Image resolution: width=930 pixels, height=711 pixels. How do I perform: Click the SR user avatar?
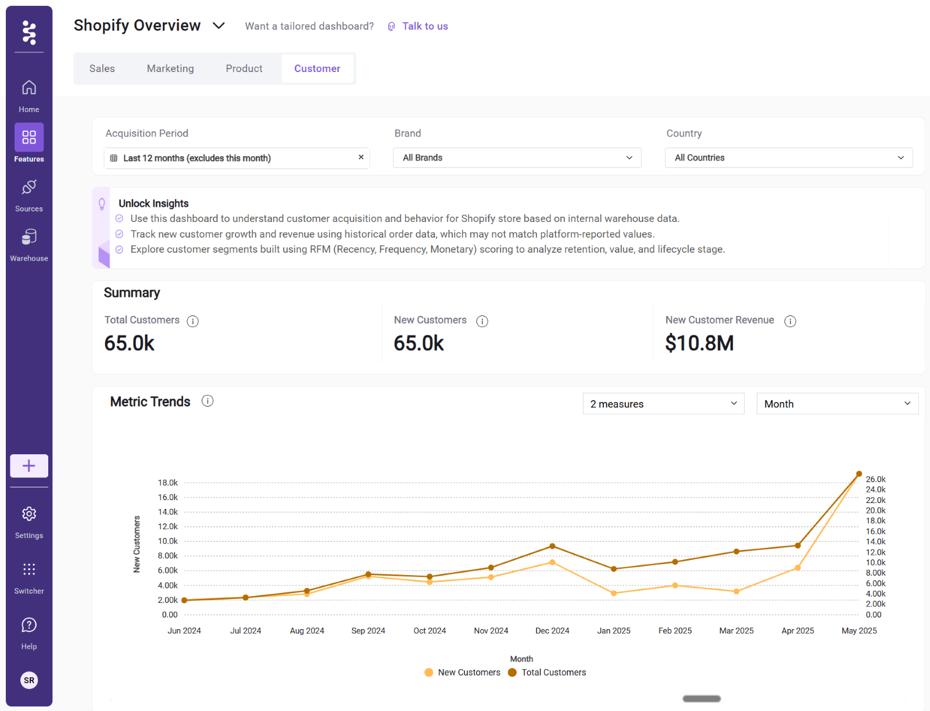point(29,680)
